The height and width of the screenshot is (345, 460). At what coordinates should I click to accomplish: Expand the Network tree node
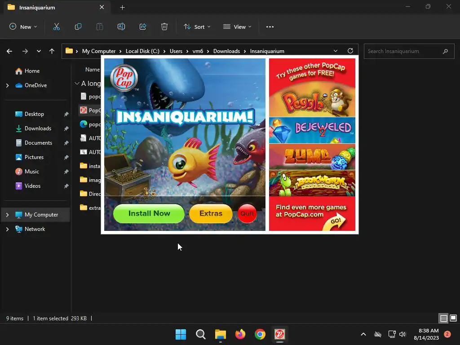click(7, 229)
